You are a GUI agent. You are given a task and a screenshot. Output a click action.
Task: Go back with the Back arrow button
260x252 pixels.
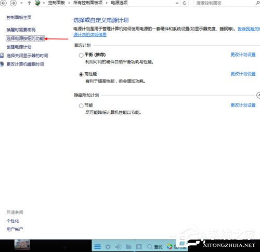tap(4, 3)
